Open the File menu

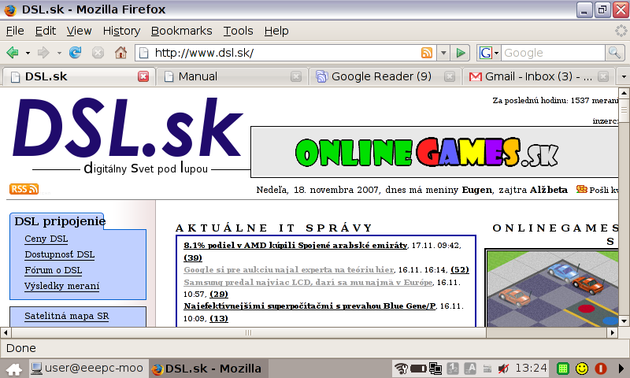tap(15, 31)
